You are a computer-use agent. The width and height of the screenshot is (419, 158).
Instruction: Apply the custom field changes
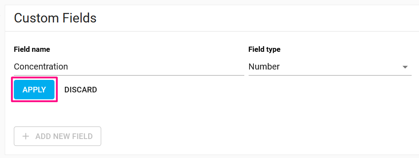pos(34,90)
